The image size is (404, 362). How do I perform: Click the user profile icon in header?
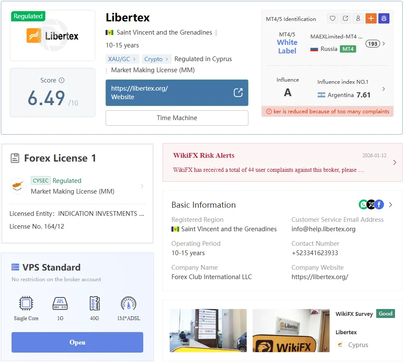tap(358, 18)
